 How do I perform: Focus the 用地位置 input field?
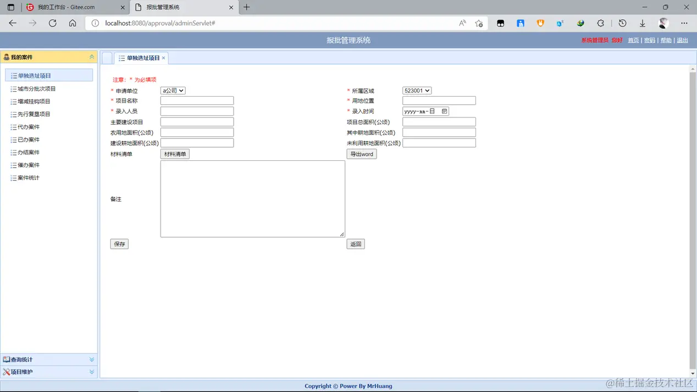(439, 100)
